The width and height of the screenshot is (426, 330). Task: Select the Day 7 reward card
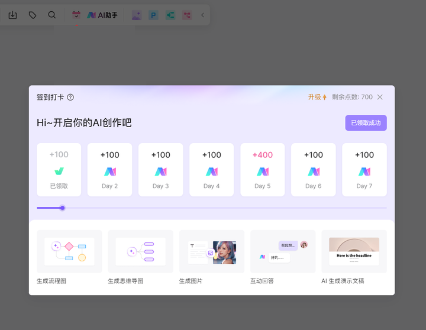coord(364,170)
